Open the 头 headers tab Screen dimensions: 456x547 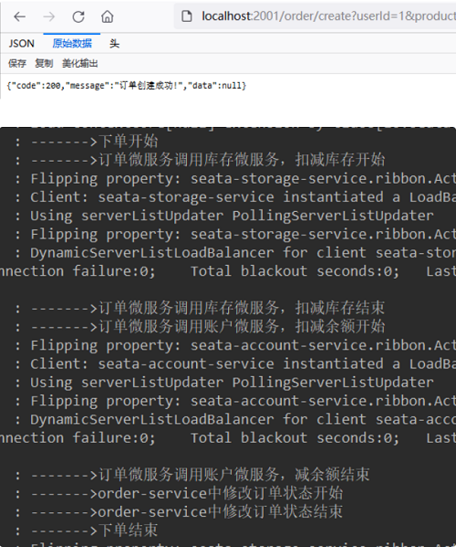[x=114, y=44]
